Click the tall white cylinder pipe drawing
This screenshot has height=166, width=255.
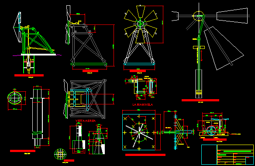(38, 117)
